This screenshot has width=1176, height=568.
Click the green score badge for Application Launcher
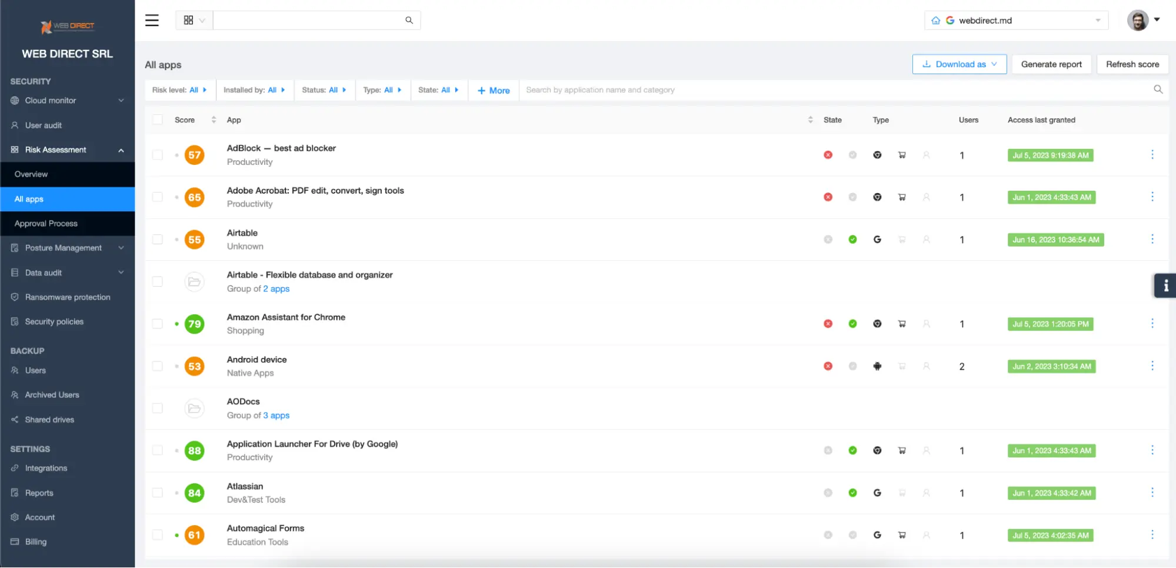click(194, 450)
